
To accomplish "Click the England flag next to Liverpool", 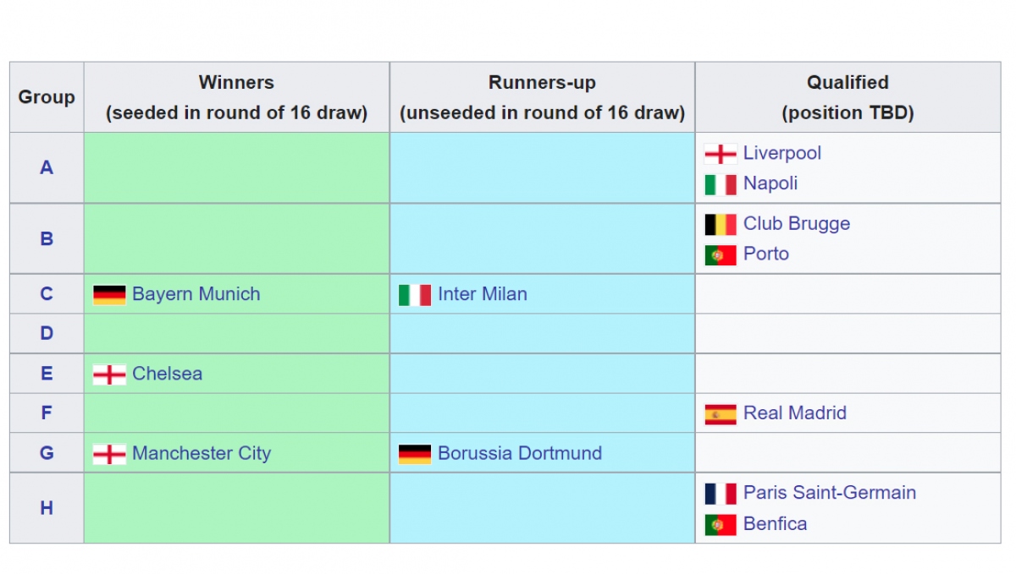I will [721, 154].
